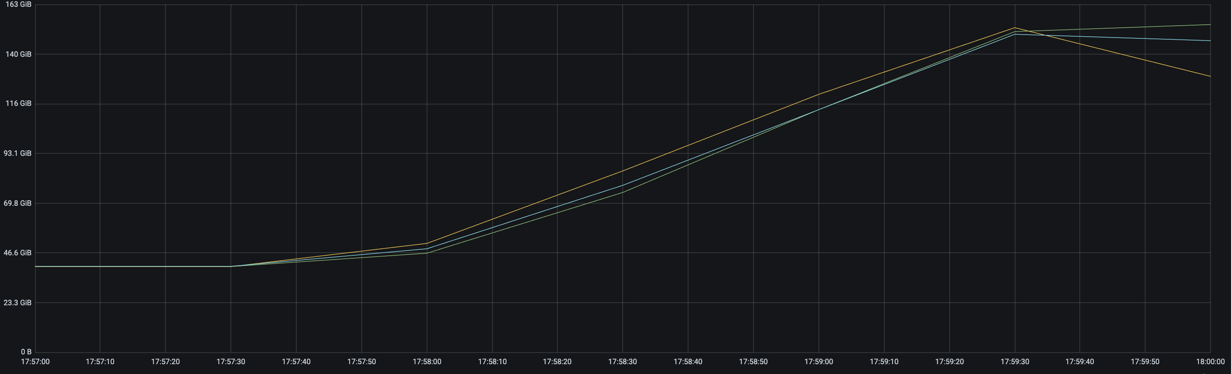This screenshot has width=1231, height=374.
Task: Click the 17:59:50 time label
Action: pyautogui.click(x=1145, y=362)
